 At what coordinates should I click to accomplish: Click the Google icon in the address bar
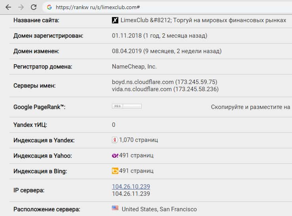(49, 7)
